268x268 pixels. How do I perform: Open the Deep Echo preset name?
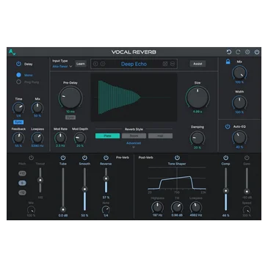134,64
